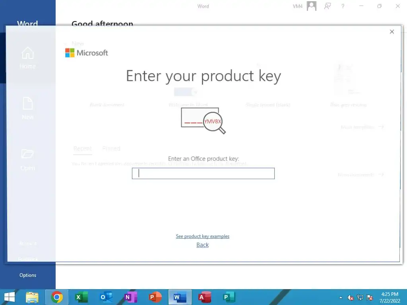Minimize the Word window
Screen dimensions: 407x305
tap(361, 6)
